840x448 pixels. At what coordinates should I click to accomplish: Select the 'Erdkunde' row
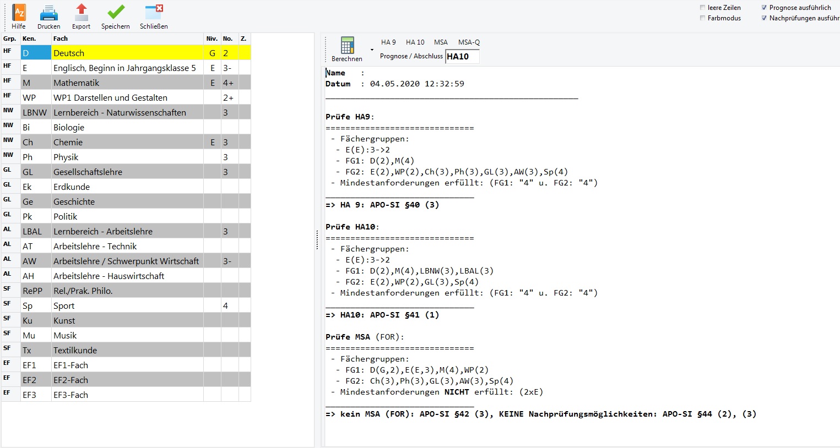tap(126, 187)
